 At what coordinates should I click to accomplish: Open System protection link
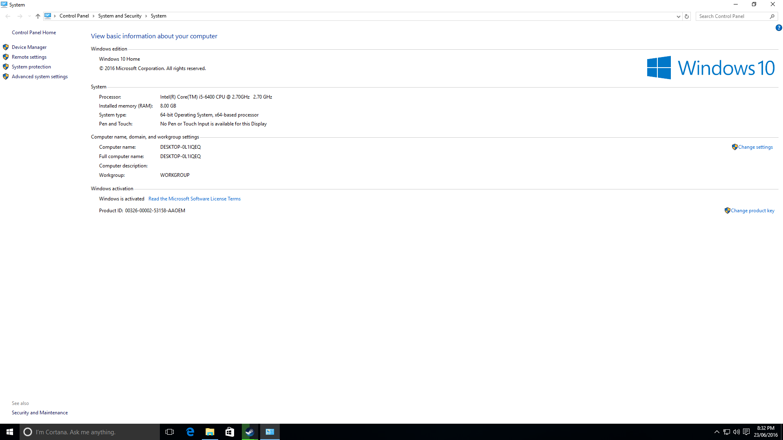(31, 67)
